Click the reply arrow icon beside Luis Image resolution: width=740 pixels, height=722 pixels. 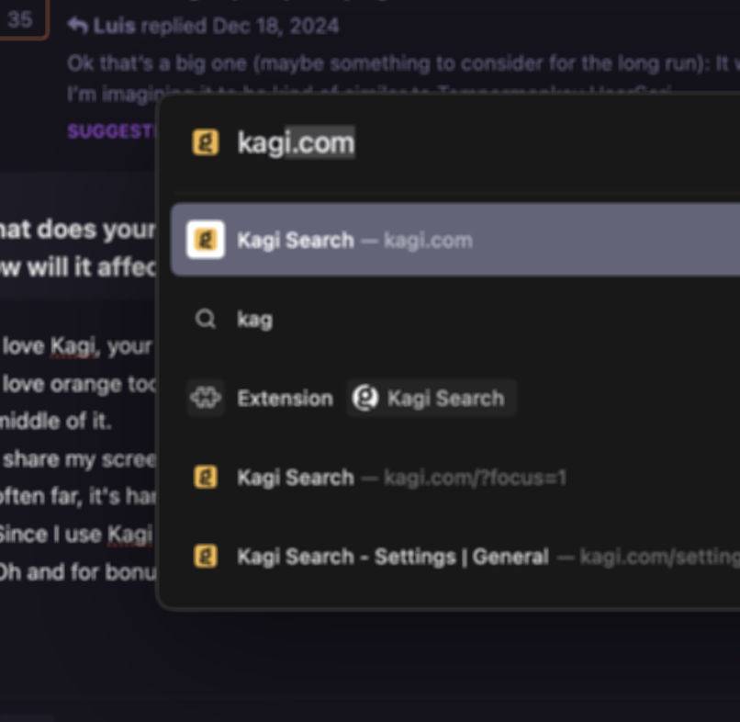tap(78, 26)
